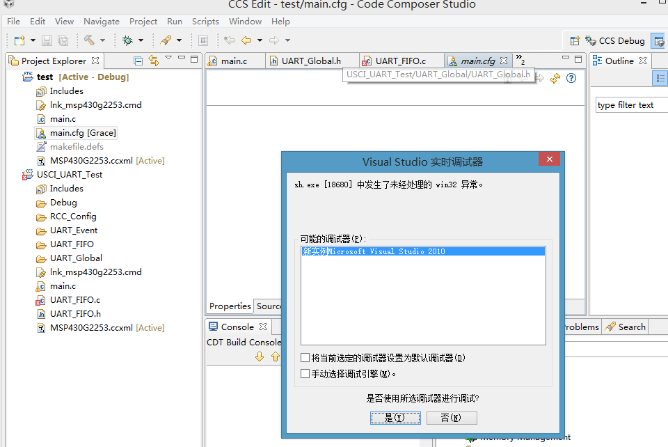Image resolution: width=668 pixels, height=447 pixels.
Task: Click the Build hammer icon
Action: point(89,40)
